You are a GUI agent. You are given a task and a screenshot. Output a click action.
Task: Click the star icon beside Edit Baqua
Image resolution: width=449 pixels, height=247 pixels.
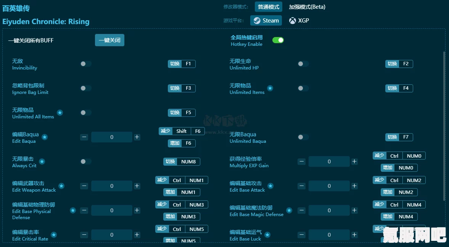point(45,137)
